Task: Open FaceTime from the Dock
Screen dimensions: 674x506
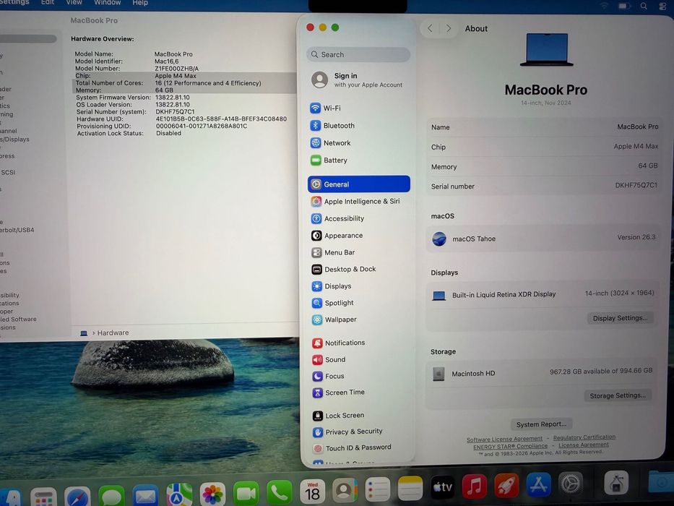Action: [x=246, y=494]
